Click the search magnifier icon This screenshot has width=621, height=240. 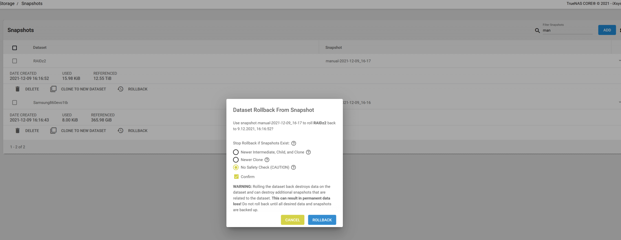[x=537, y=30]
